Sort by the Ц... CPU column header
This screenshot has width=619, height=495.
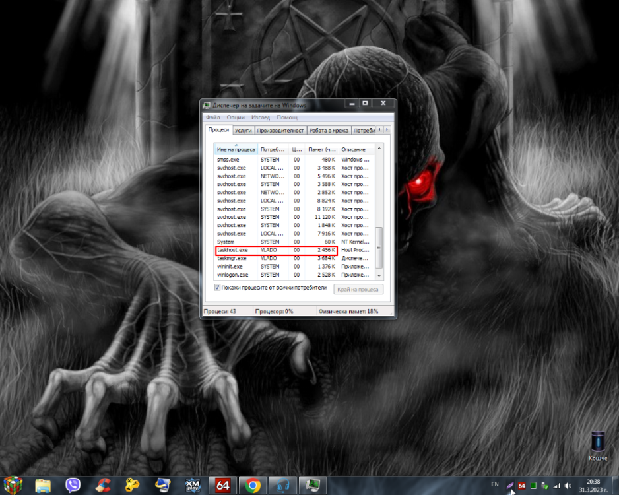click(x=297, y=149)
